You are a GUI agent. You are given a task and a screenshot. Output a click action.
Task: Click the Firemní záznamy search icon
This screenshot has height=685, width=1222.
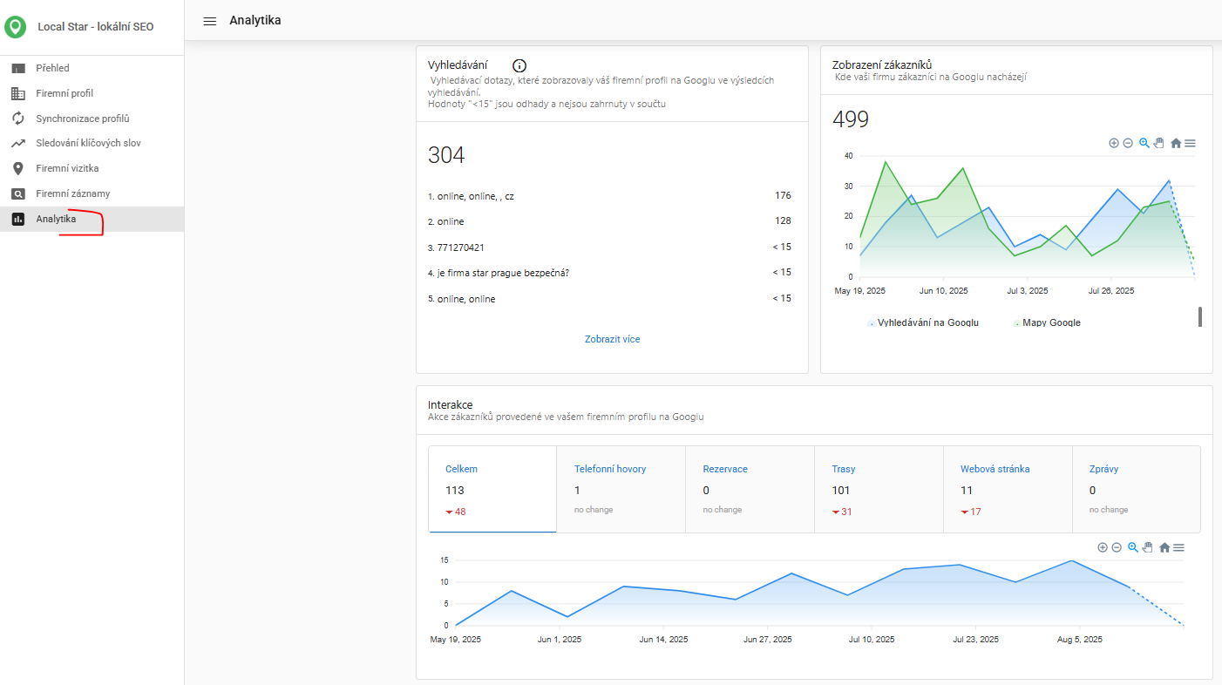tap(18, 194)
